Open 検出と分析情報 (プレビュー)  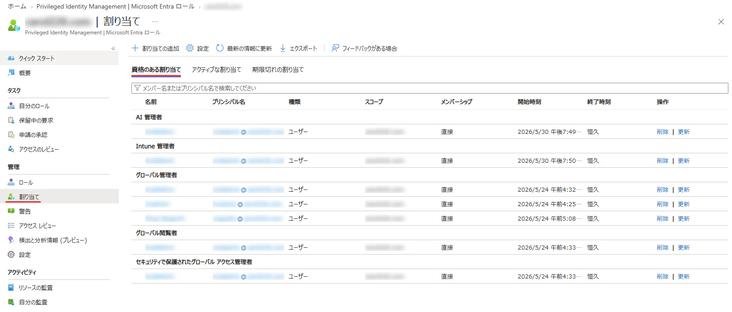click(53, 240)
